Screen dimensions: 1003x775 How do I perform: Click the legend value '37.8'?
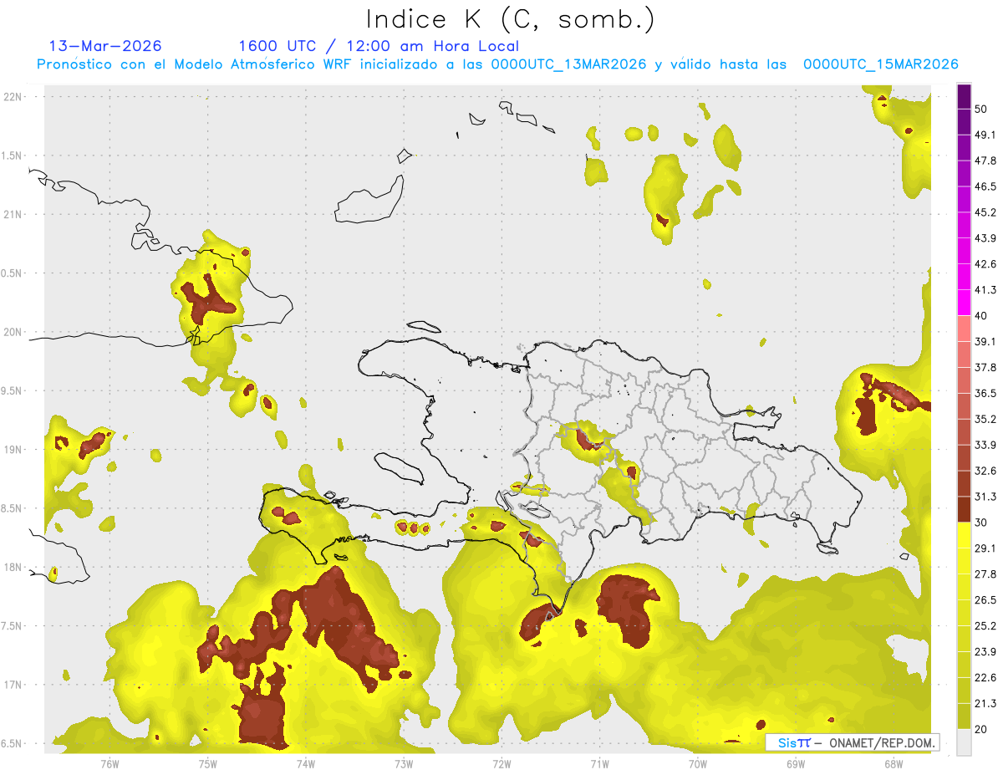985,367
